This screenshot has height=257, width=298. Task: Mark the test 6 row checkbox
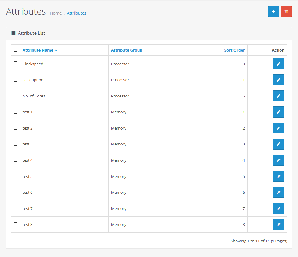click(x=16, y=192)
